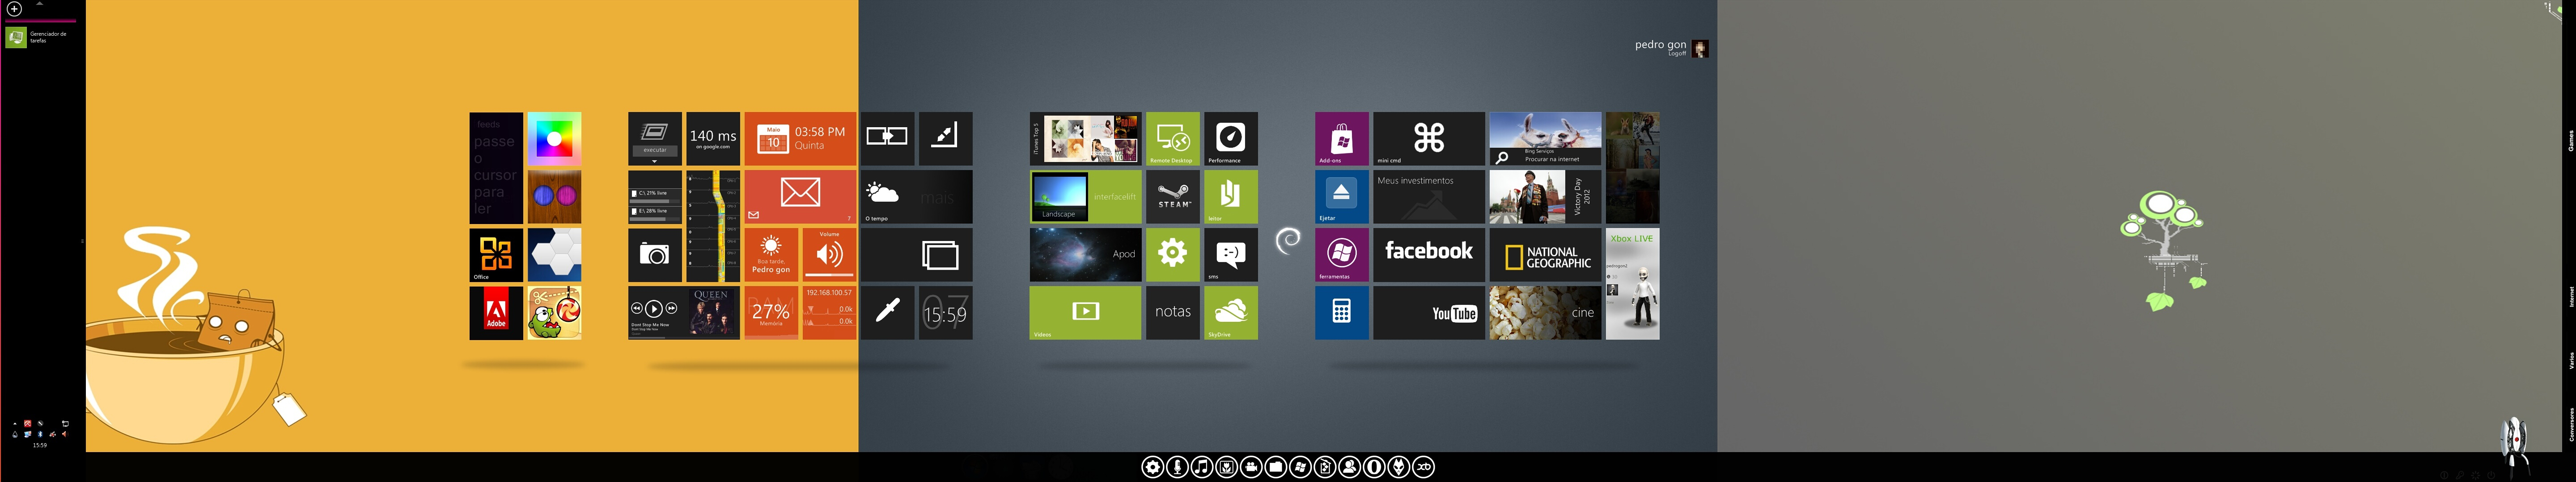2576x482 pixels.
Task: Open the dock Opera browser icon
Action: coord(1374,467)
